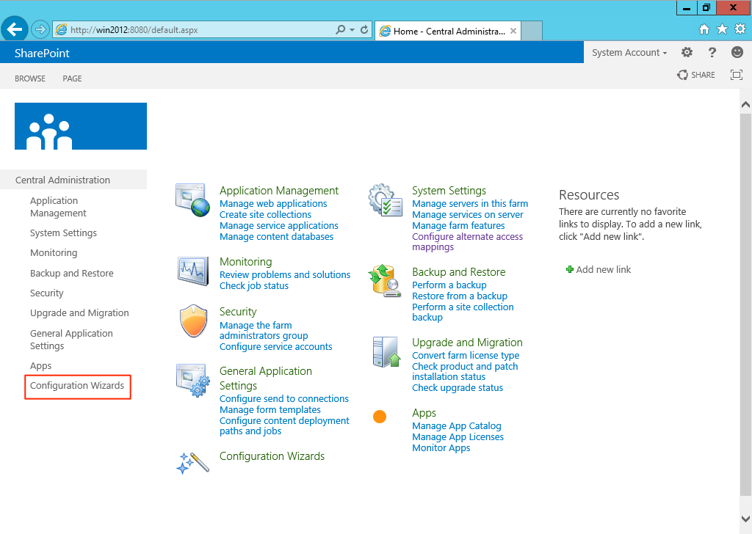
Task: Click the SharePoint brand title
Action: 42,53
